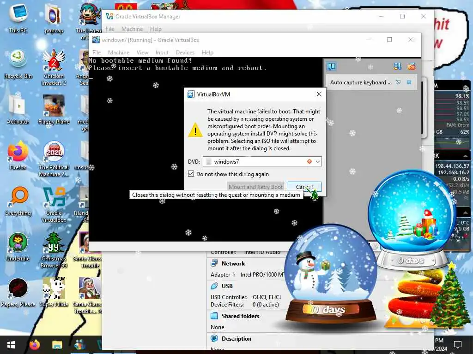Click the 192.168.16.2 IP address in gadget

coord(454,172)
